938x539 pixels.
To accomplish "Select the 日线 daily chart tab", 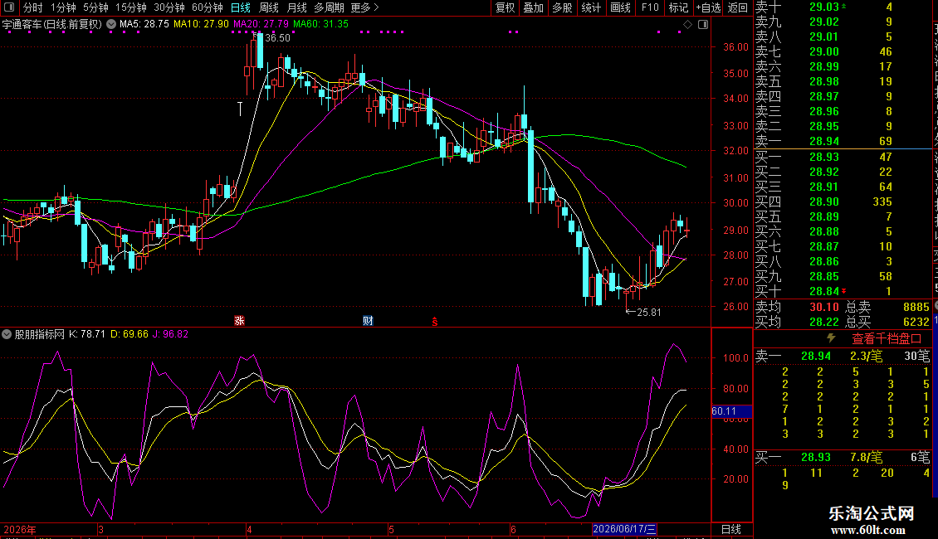I will 241,7.
